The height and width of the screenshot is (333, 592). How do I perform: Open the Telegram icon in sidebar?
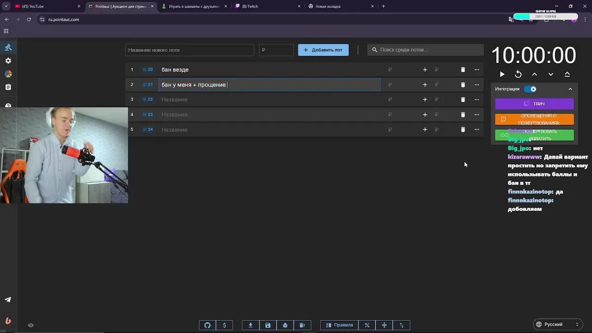click(8, 300)
